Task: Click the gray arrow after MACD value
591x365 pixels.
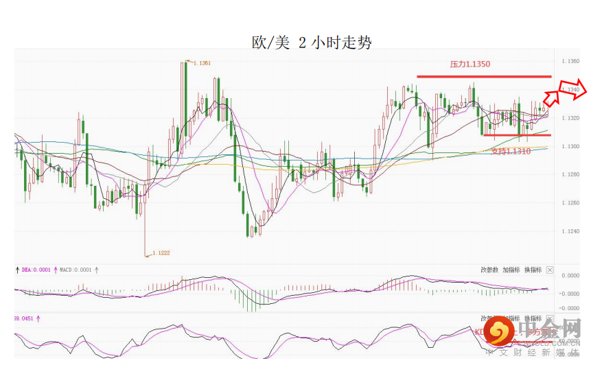Action: click(97, 270)
